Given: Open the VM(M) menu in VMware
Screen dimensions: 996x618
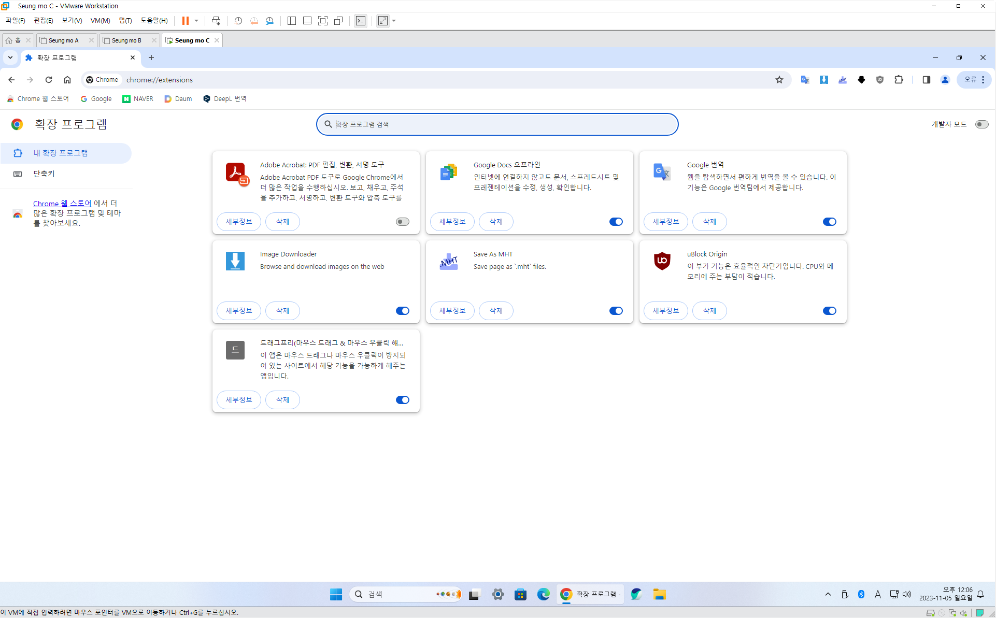Looking at the screenshot, I should [100, 21].
